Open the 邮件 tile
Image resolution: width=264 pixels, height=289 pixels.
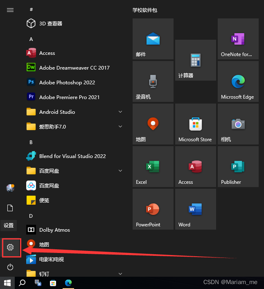pos(153,39)
